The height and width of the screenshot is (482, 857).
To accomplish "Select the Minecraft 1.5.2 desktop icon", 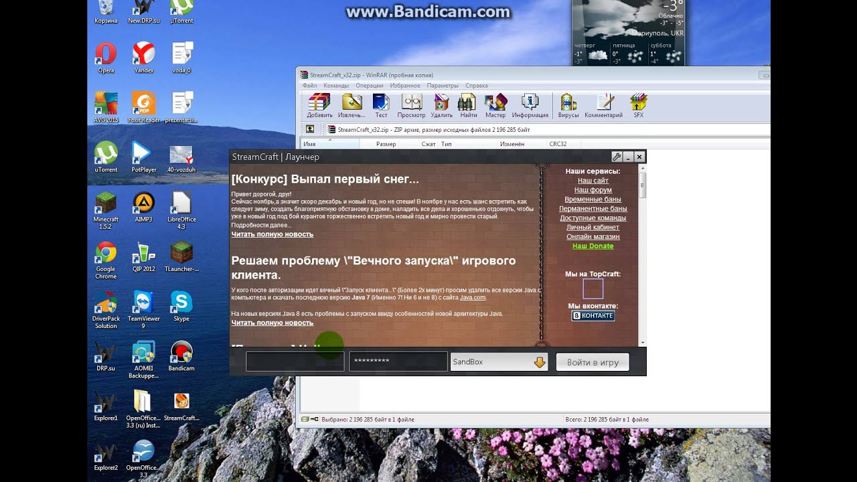I will tap(106, 210).
